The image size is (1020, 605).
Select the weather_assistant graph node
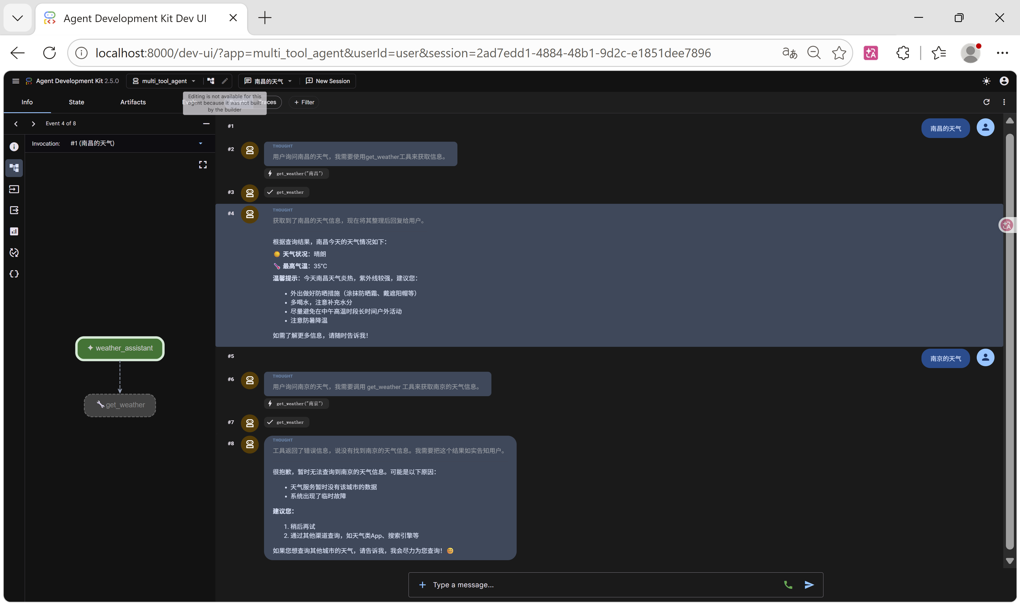pyautogui.click(x=120, y=348)
